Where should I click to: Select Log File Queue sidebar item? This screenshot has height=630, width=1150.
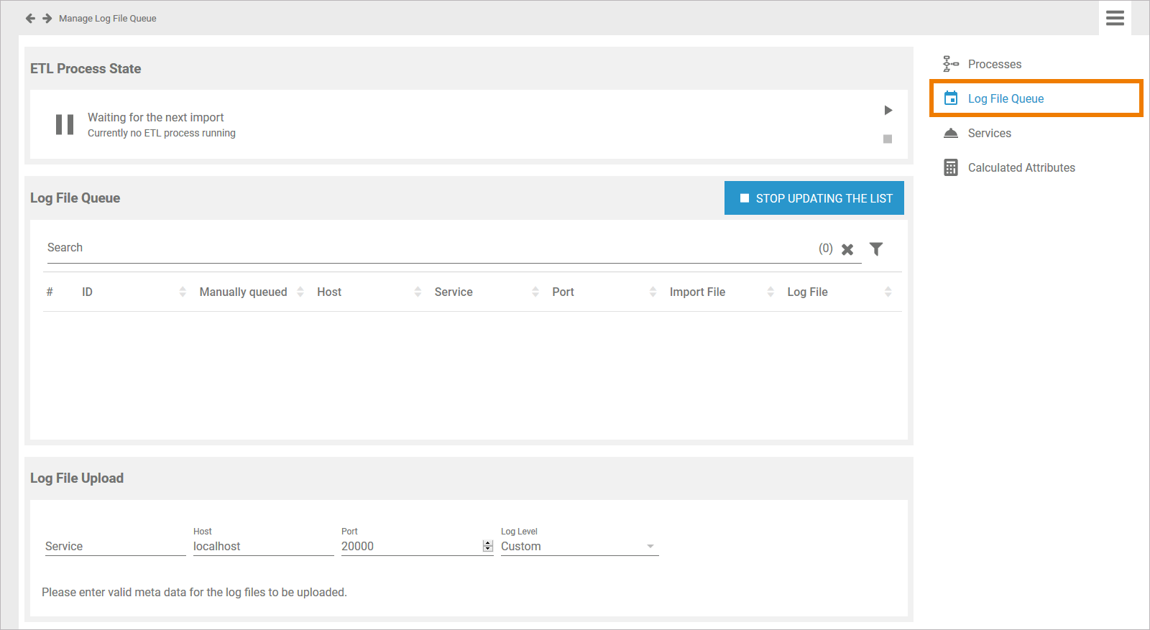1006,99
